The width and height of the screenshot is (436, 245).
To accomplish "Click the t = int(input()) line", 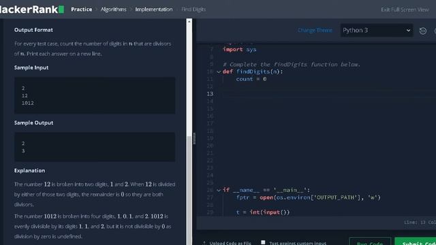I will point(263,212).
